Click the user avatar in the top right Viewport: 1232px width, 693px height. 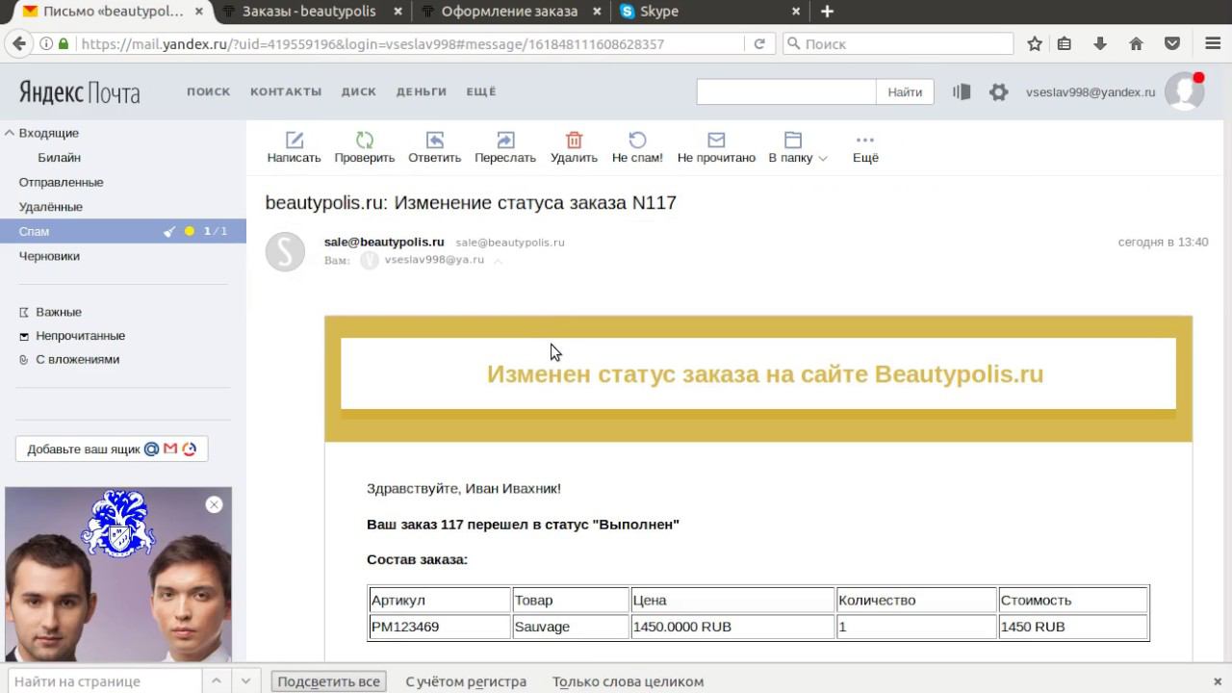tap(1185, 91)
